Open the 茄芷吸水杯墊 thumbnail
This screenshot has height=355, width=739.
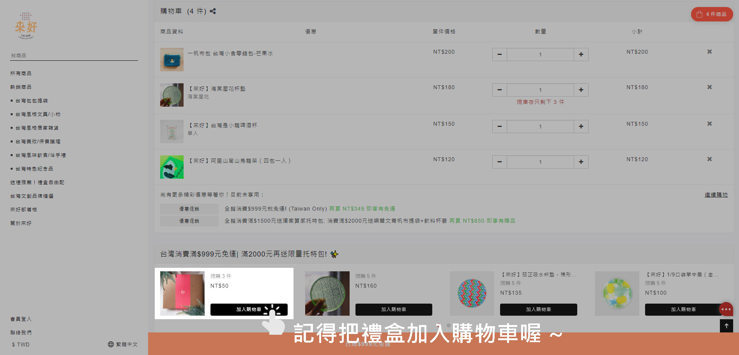tap(472, 293)
